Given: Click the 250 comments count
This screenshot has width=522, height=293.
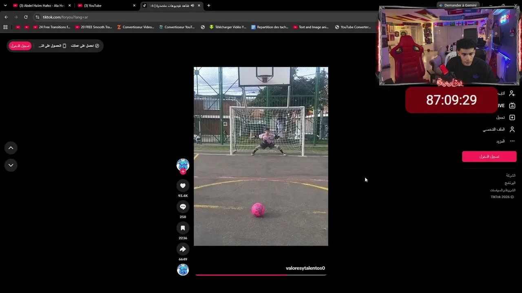Looking at the screenshot, I should [x=183, y=217].
